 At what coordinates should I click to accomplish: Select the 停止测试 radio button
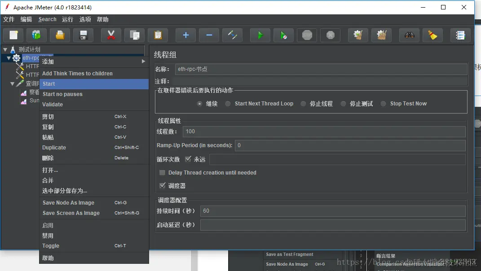[343, 104]
